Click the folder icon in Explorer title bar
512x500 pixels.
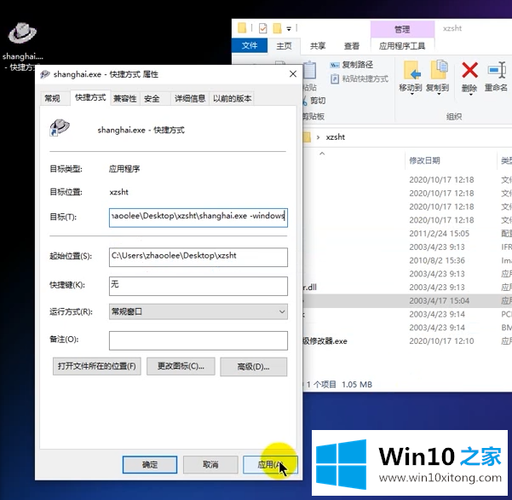pos(242,28)
